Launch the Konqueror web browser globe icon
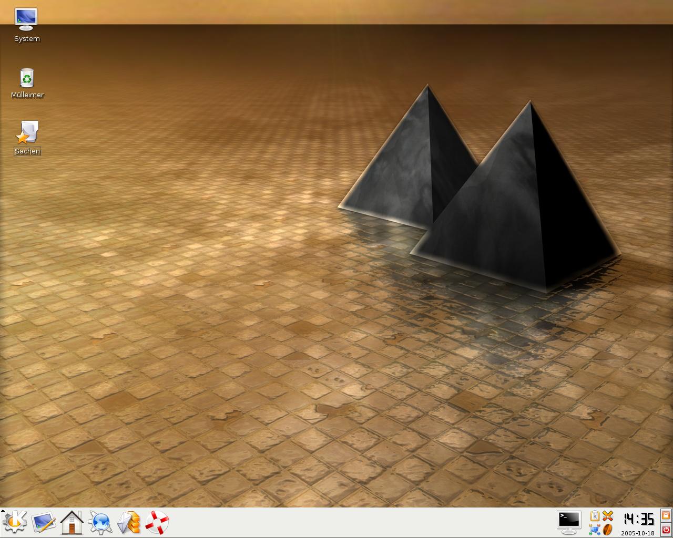 [x=100, y=522]
